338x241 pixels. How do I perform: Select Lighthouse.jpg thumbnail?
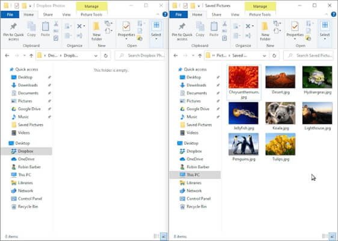pos(318,113)
